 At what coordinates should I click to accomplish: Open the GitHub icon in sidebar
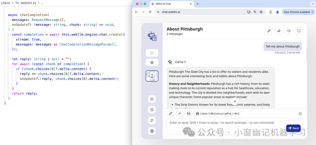(x=152, y=120)
